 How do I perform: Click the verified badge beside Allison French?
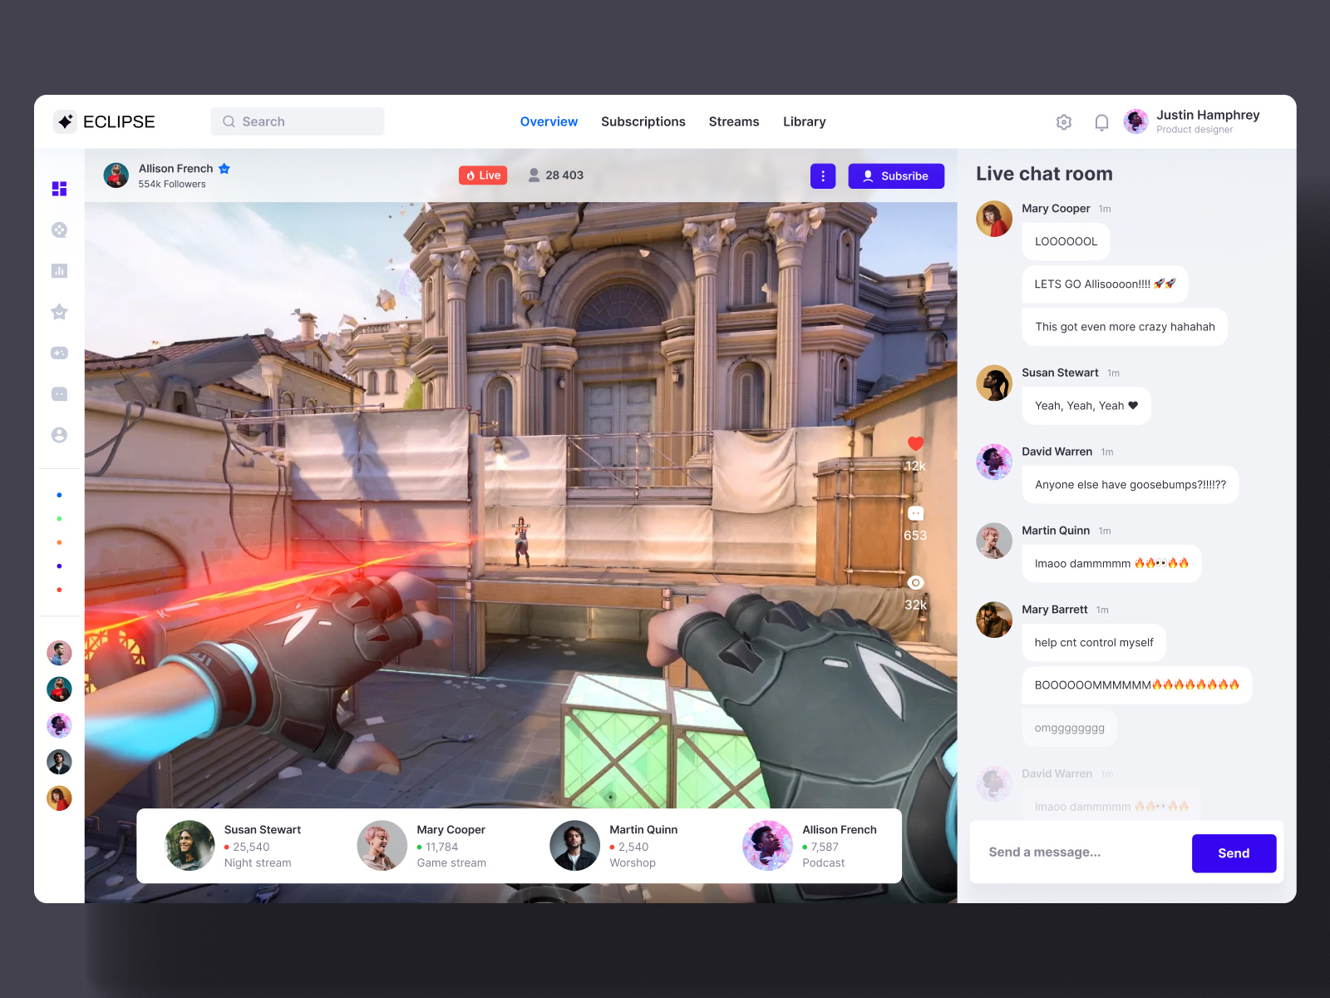[x=224, y=169]
